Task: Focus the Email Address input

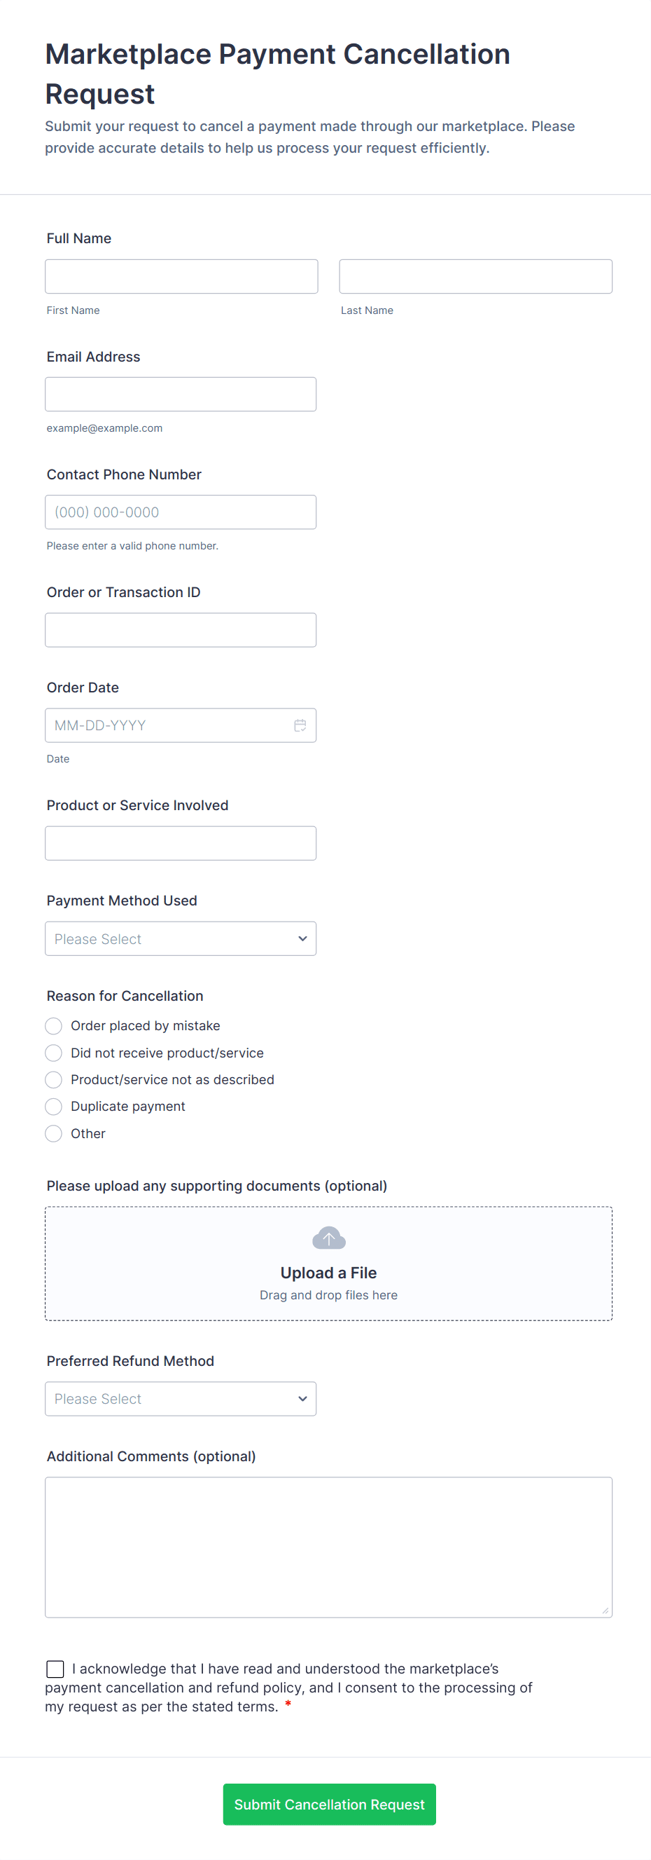Action: [x=180, y=395]
